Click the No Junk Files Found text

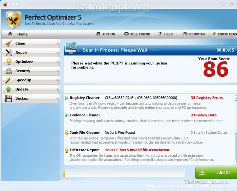120,133
